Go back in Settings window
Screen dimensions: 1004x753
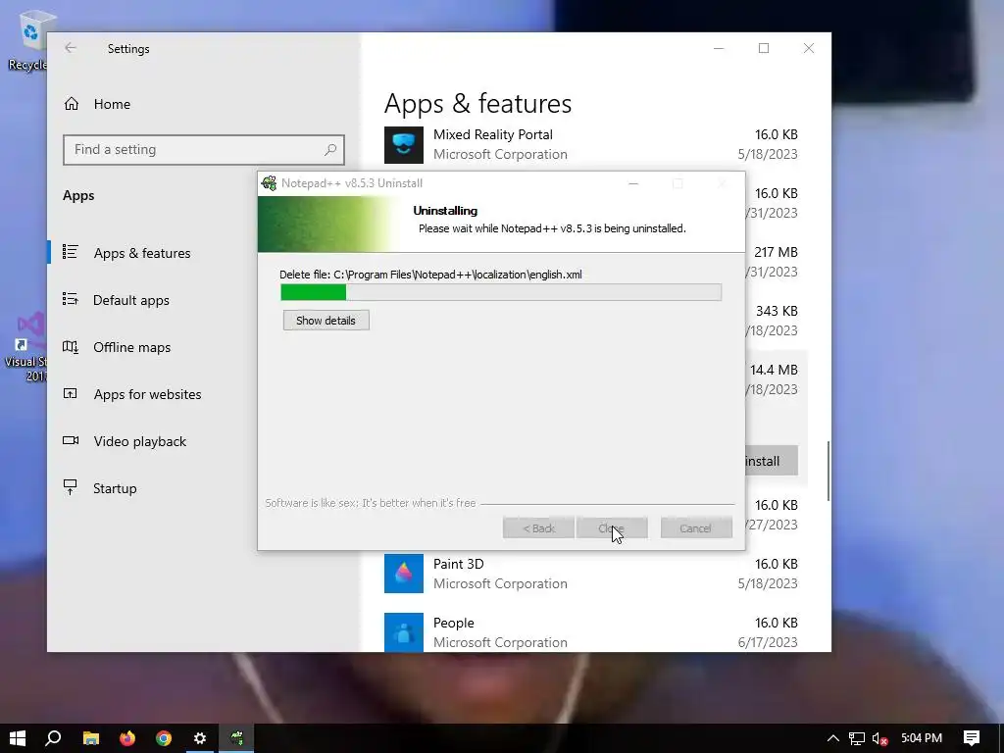point(71,48)
